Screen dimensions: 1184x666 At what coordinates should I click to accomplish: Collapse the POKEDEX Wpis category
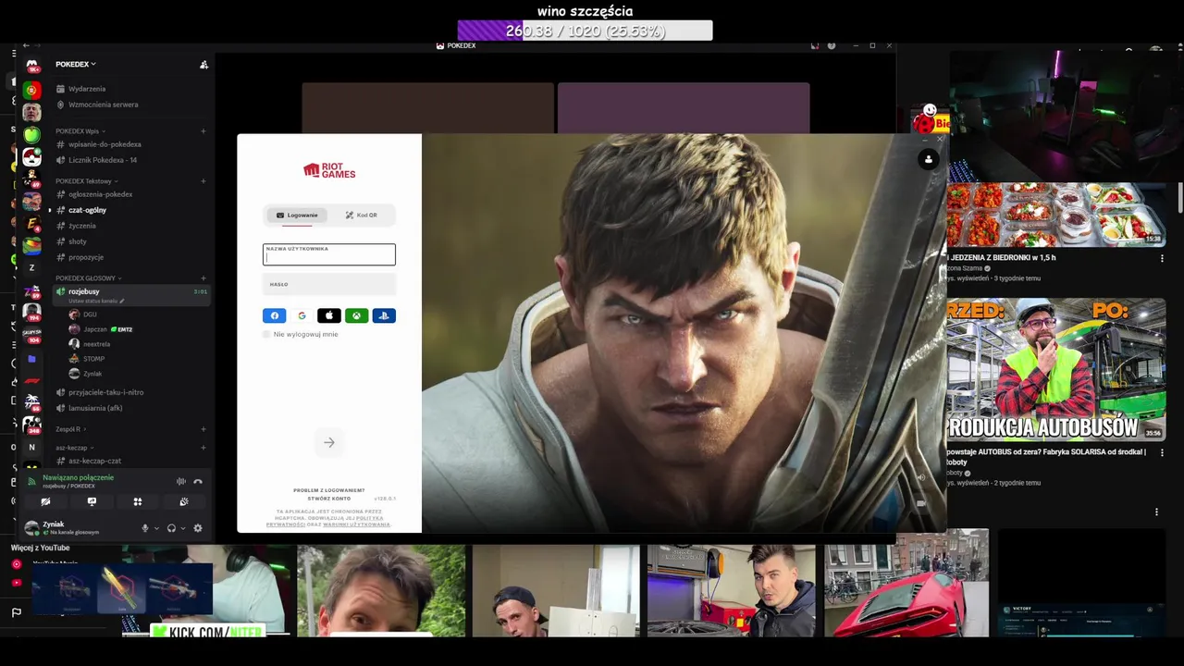pos(79,131)
